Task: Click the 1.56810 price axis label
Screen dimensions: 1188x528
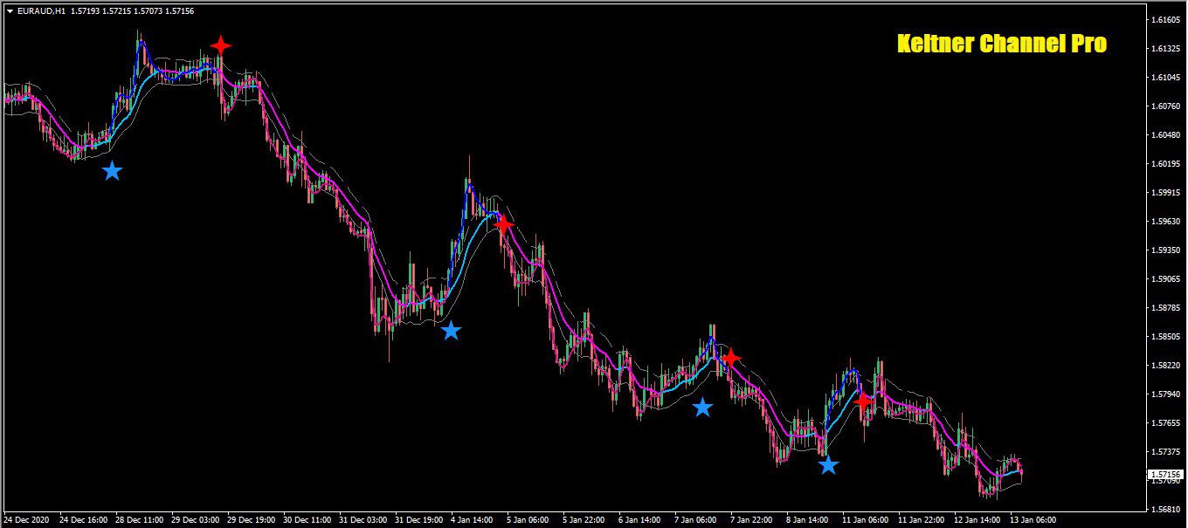Action: tap(1166, 510)
